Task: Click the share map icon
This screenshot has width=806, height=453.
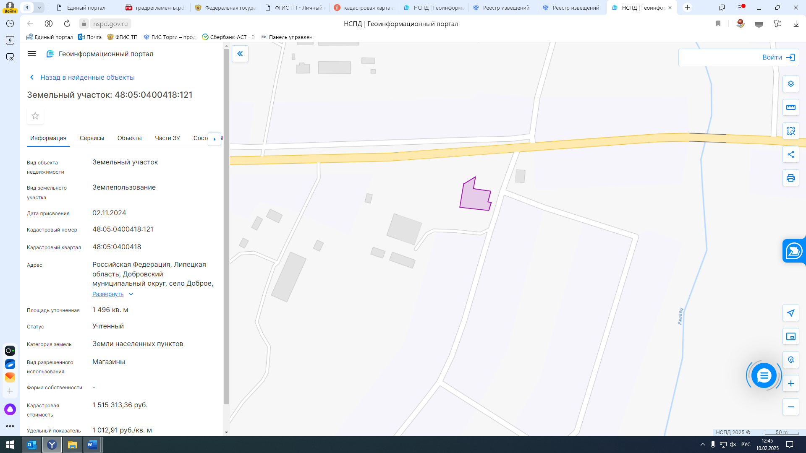Action: [x=790, y=154]
